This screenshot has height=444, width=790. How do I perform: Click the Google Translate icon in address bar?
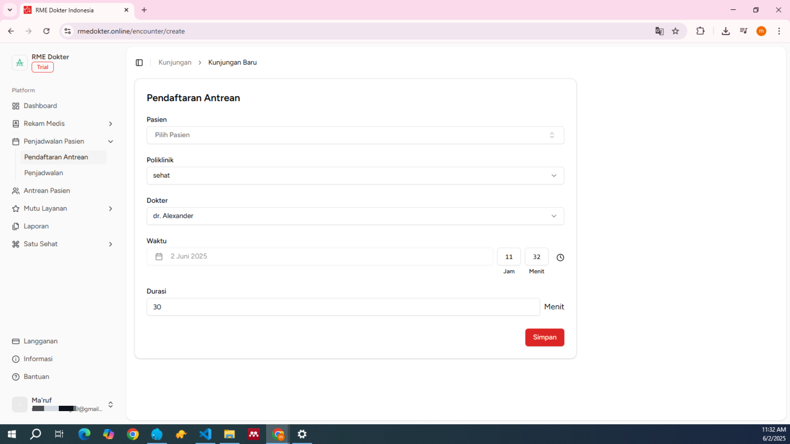(659, 31)
